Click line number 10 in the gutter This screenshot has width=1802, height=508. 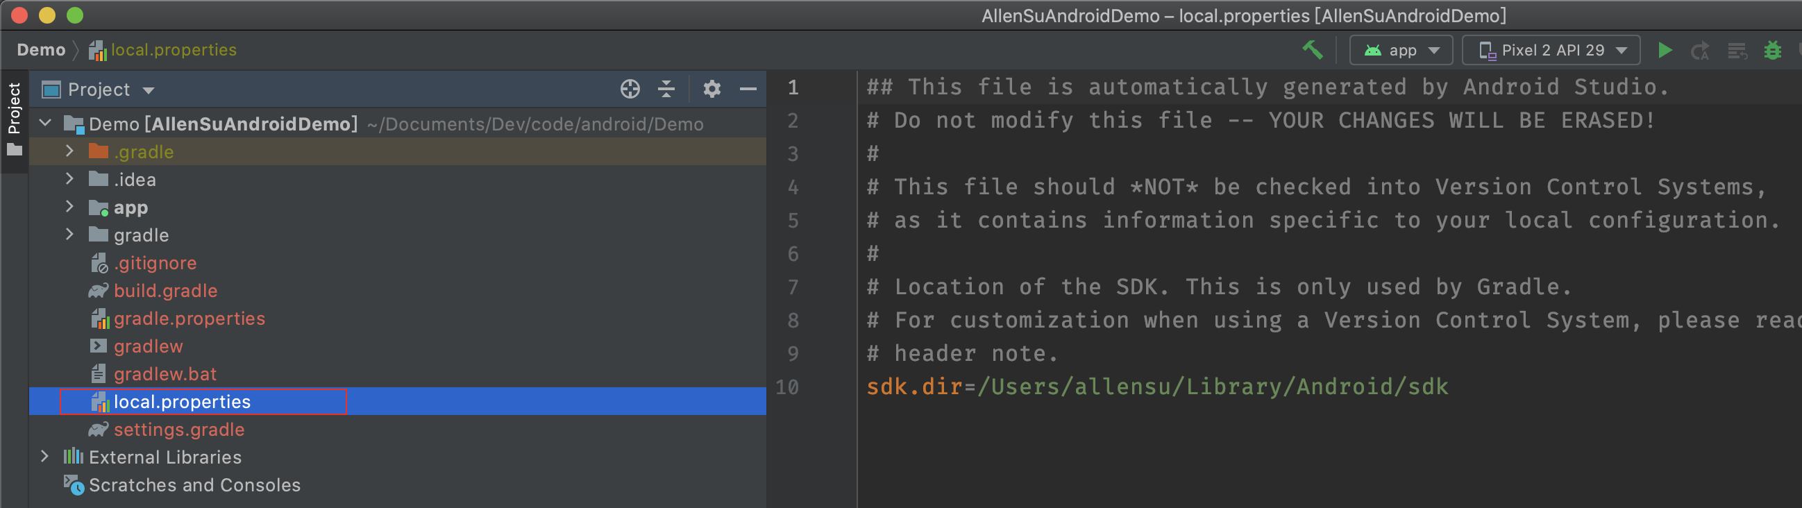point(787,387)
